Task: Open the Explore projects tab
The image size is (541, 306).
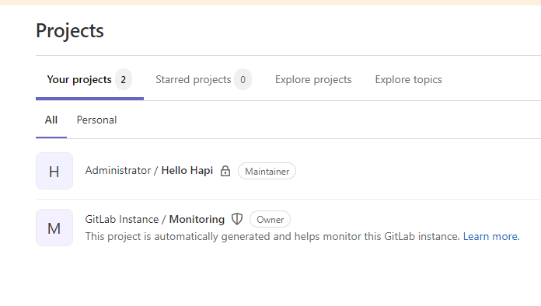Action: click(x=313, y=79)
